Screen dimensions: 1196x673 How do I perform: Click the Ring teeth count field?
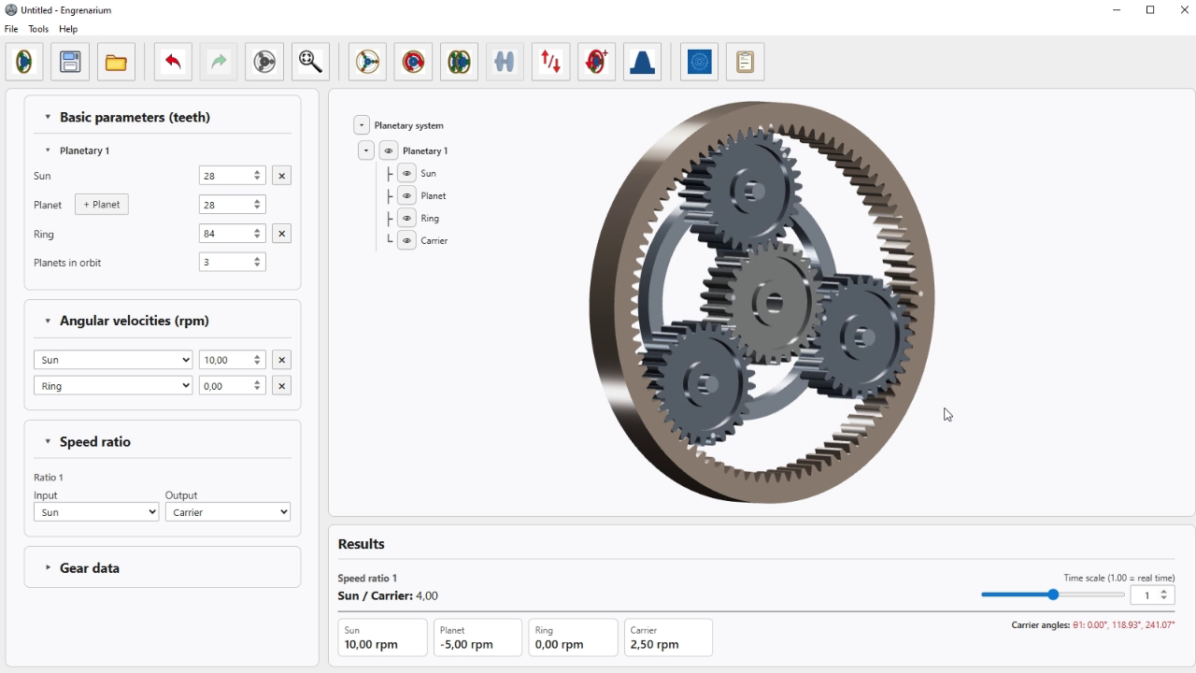tap(232, 234)
